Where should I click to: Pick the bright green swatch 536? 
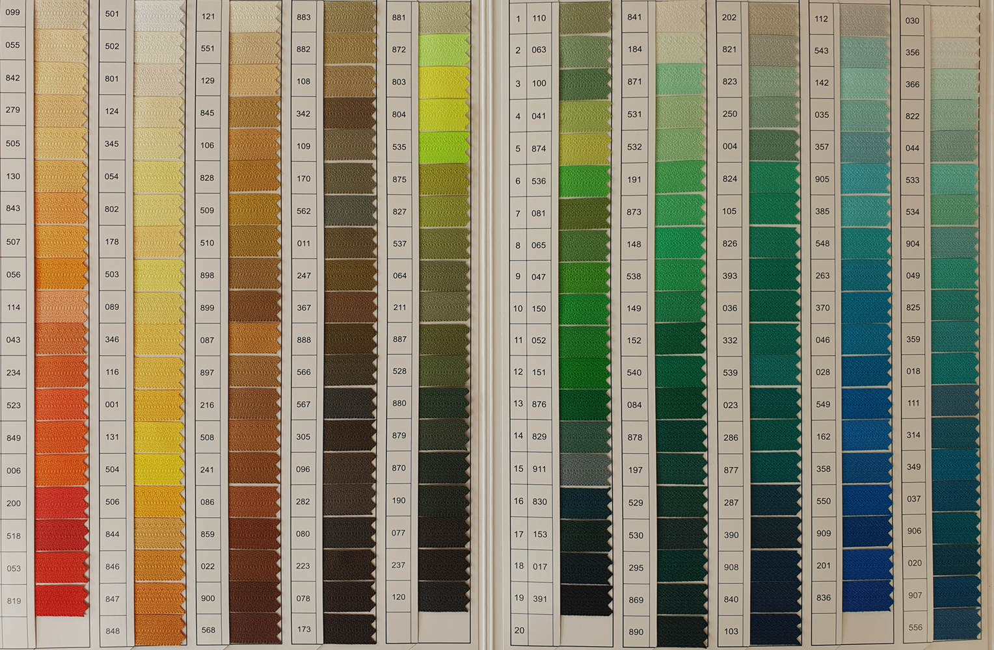585,181
